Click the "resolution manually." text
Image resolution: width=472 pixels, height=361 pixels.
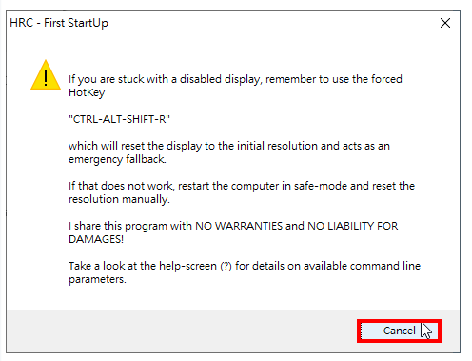119,199
